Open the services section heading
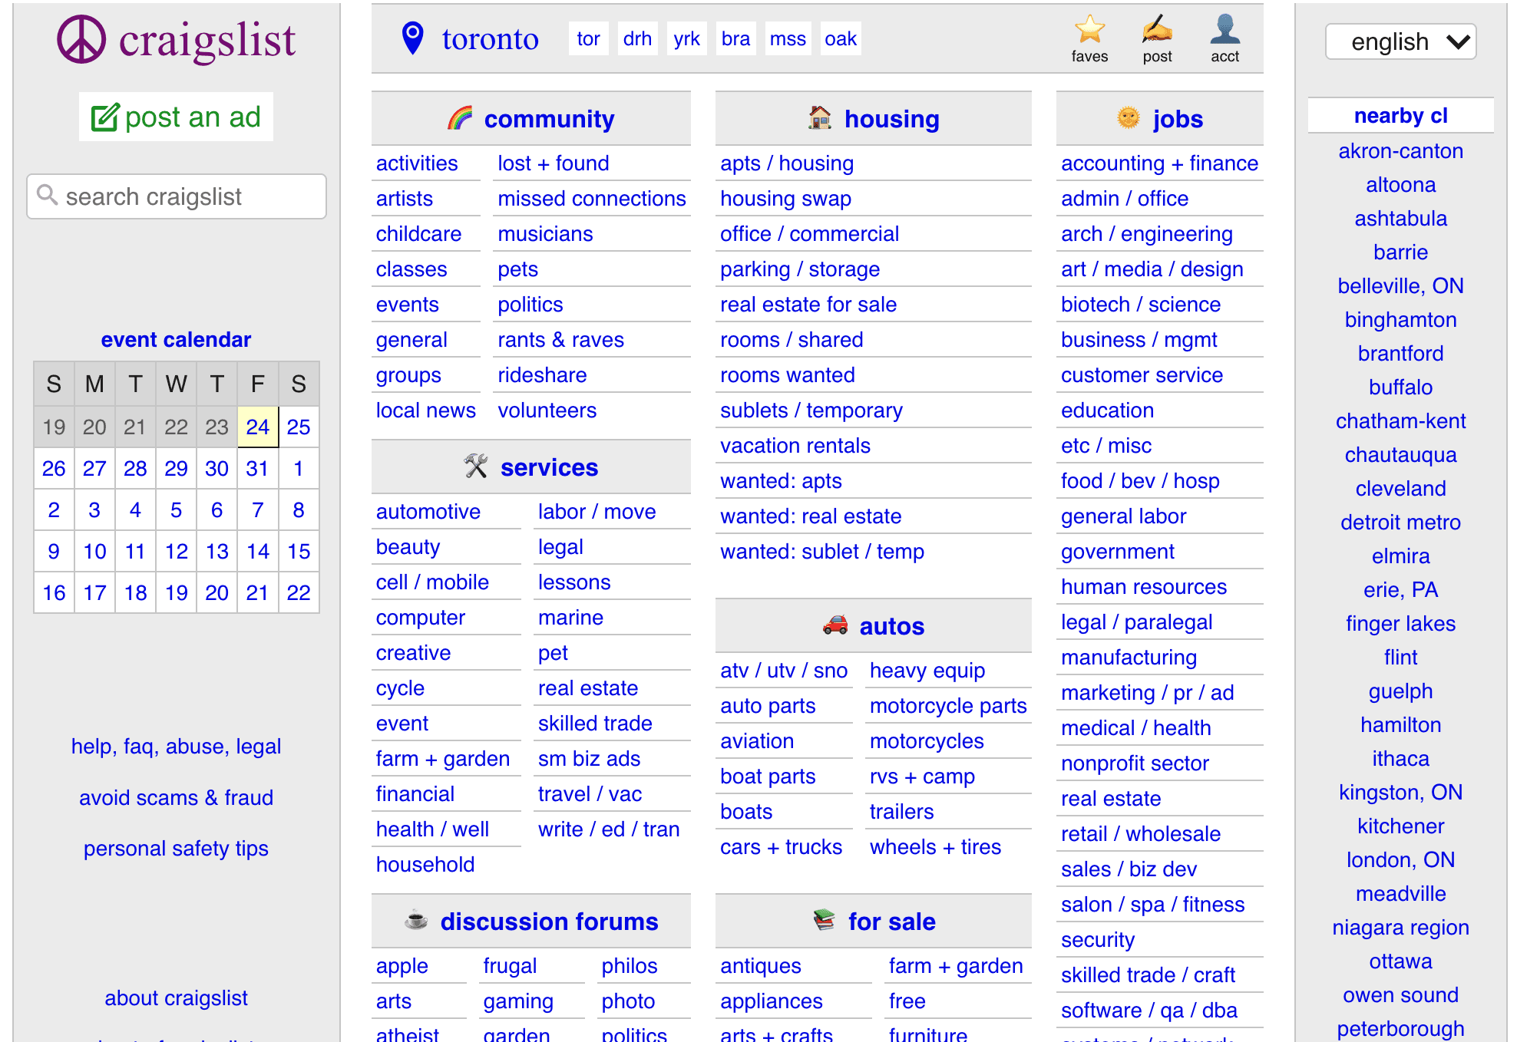The width and height of the screenshot is (1517, 1042). click(549, 467)
